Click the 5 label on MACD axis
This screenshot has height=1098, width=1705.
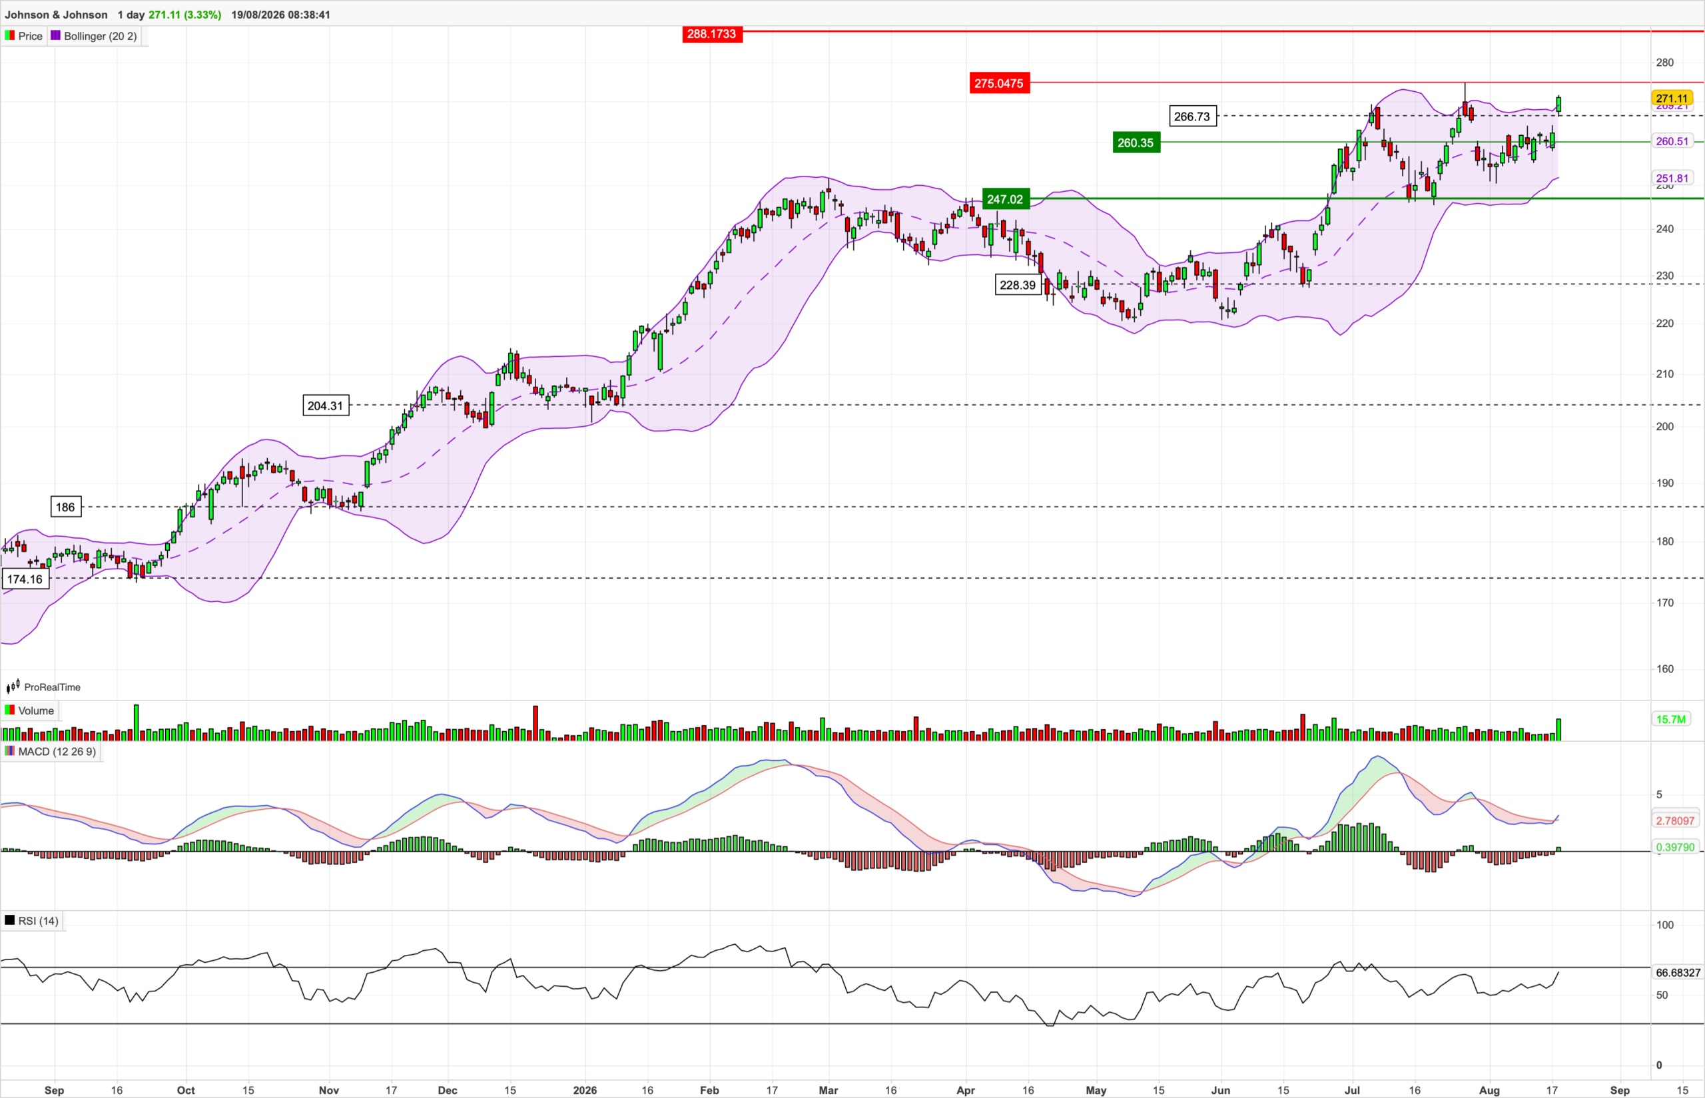click(1659, 794)
